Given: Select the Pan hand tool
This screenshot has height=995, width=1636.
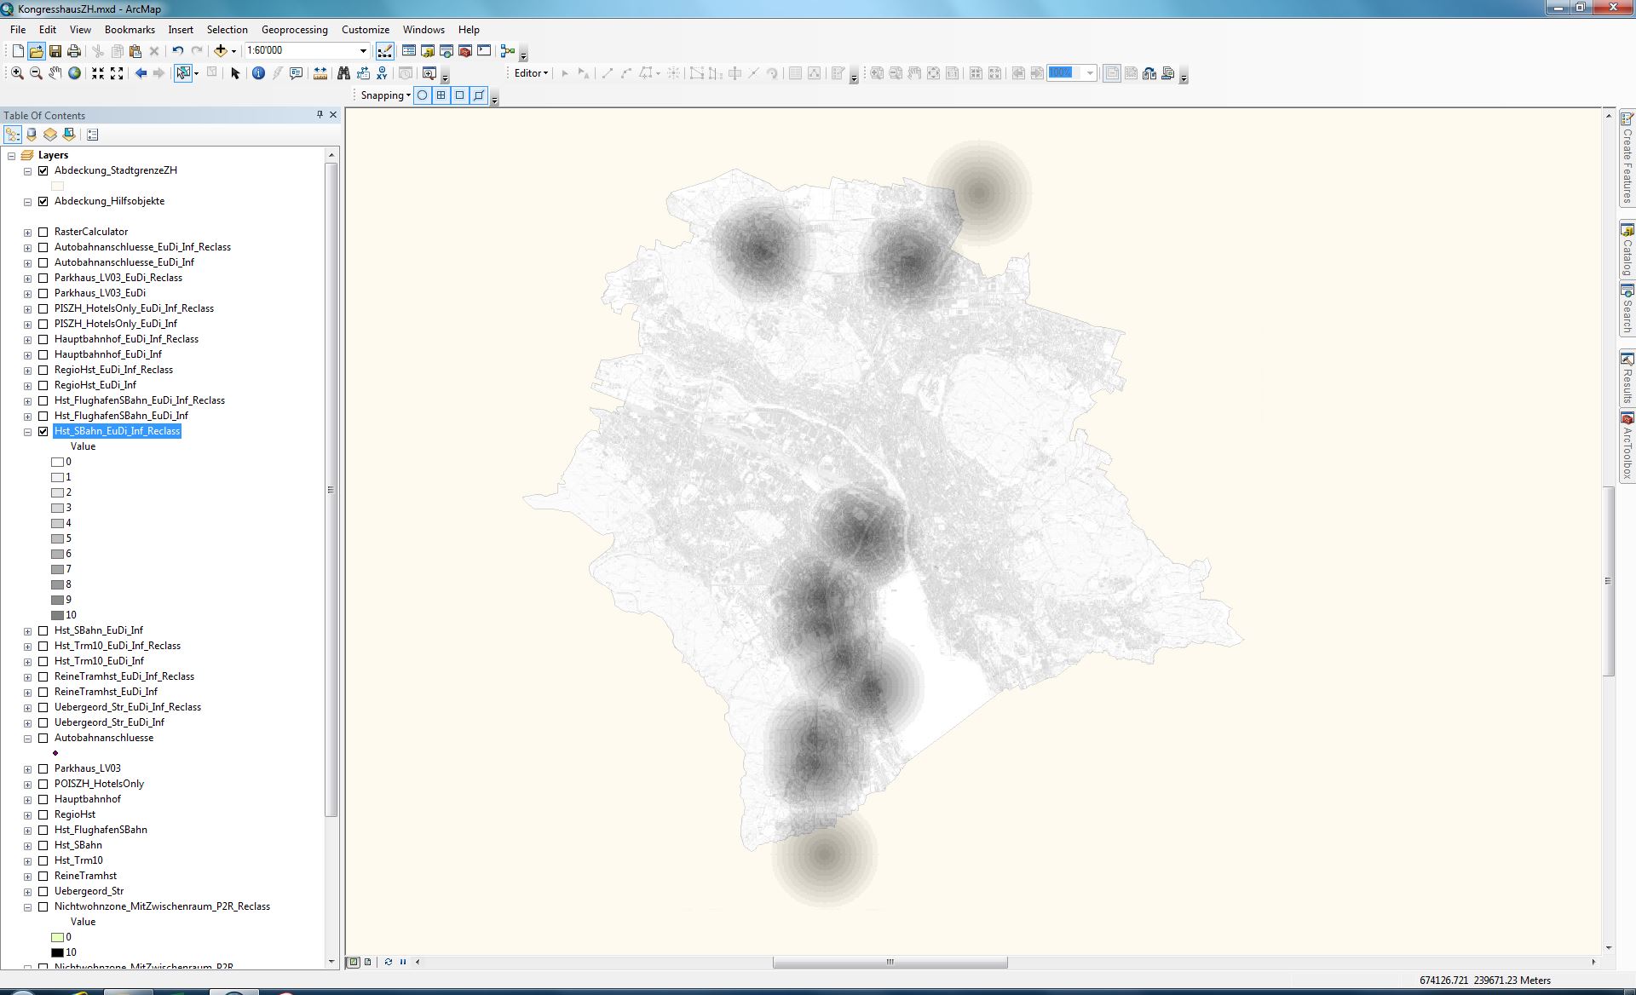Looking at the screenshot, I should click(x=55, y=73).
